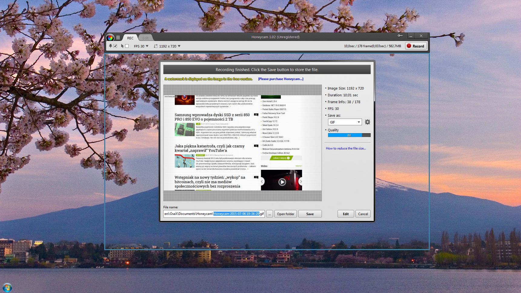Open the hamburger main menu

(x=118, y=38)
